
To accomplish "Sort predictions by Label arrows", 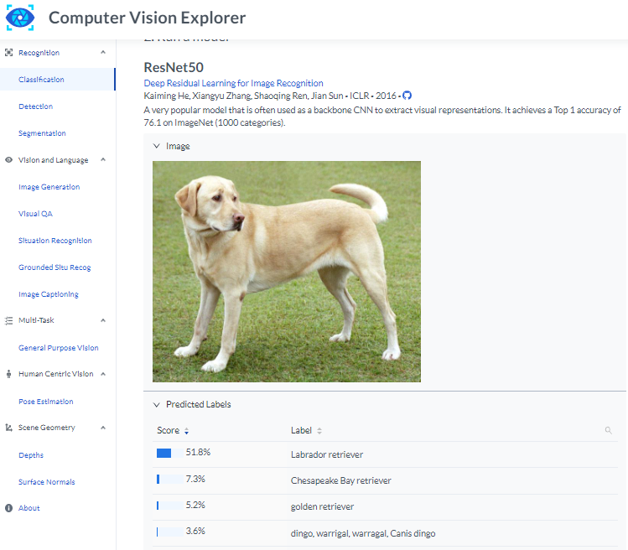I will 319,431.
